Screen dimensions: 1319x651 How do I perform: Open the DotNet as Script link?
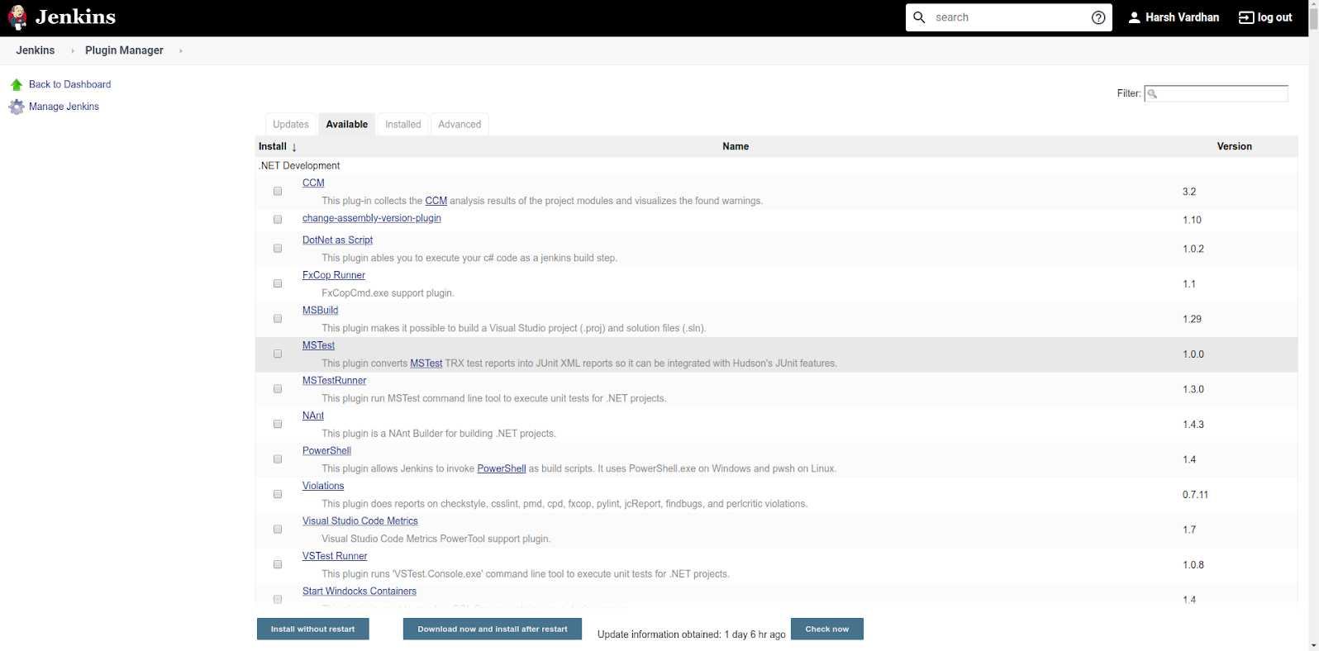click(x=337, y=240)
